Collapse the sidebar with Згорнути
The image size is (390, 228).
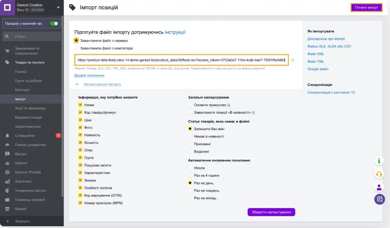(22, 221)
